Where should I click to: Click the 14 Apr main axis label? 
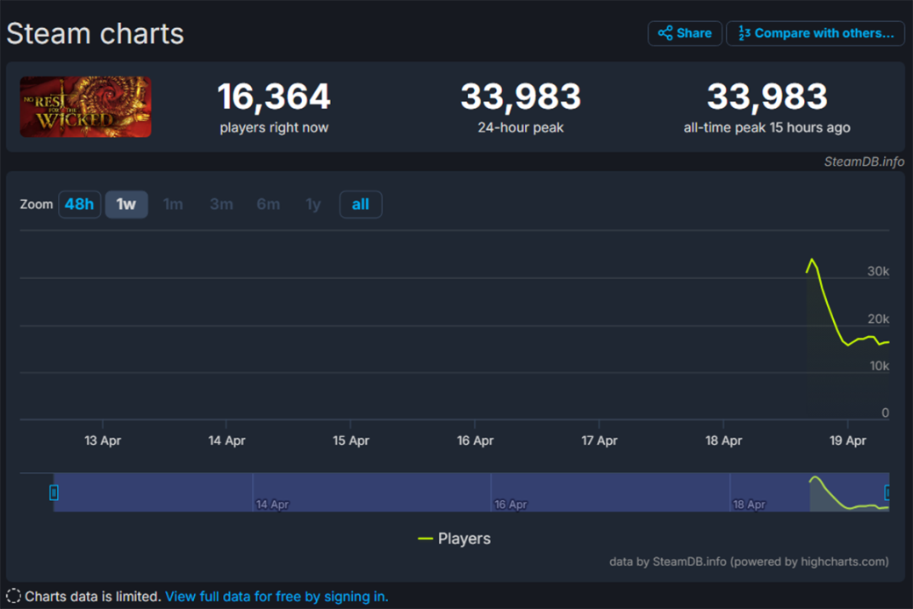[x=226, y=441]
